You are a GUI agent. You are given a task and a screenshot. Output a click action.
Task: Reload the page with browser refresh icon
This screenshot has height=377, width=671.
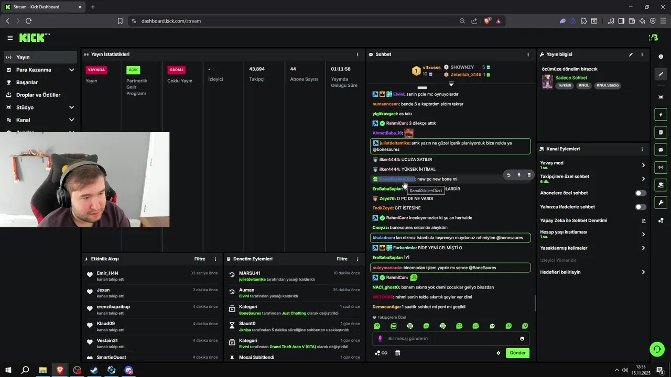coord(28,21)
